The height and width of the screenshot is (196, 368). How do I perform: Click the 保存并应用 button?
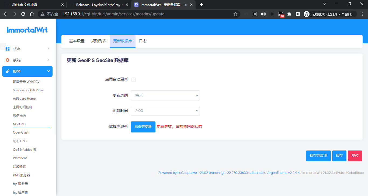tap(318, 156)
